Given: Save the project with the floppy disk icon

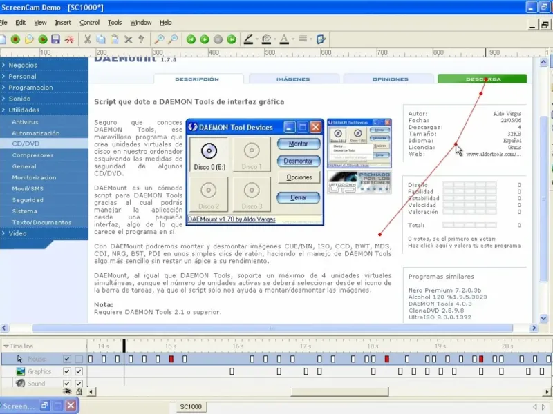Looking at the screenshot, I should (56, 39).
